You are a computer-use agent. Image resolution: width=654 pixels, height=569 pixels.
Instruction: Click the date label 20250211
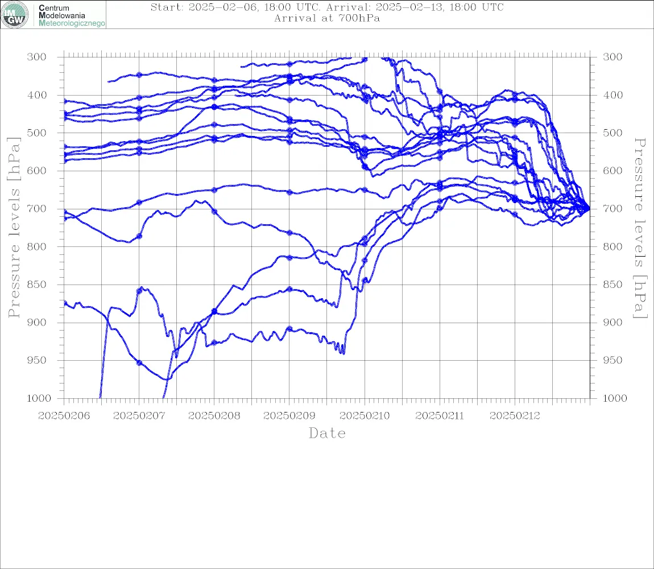440,416
